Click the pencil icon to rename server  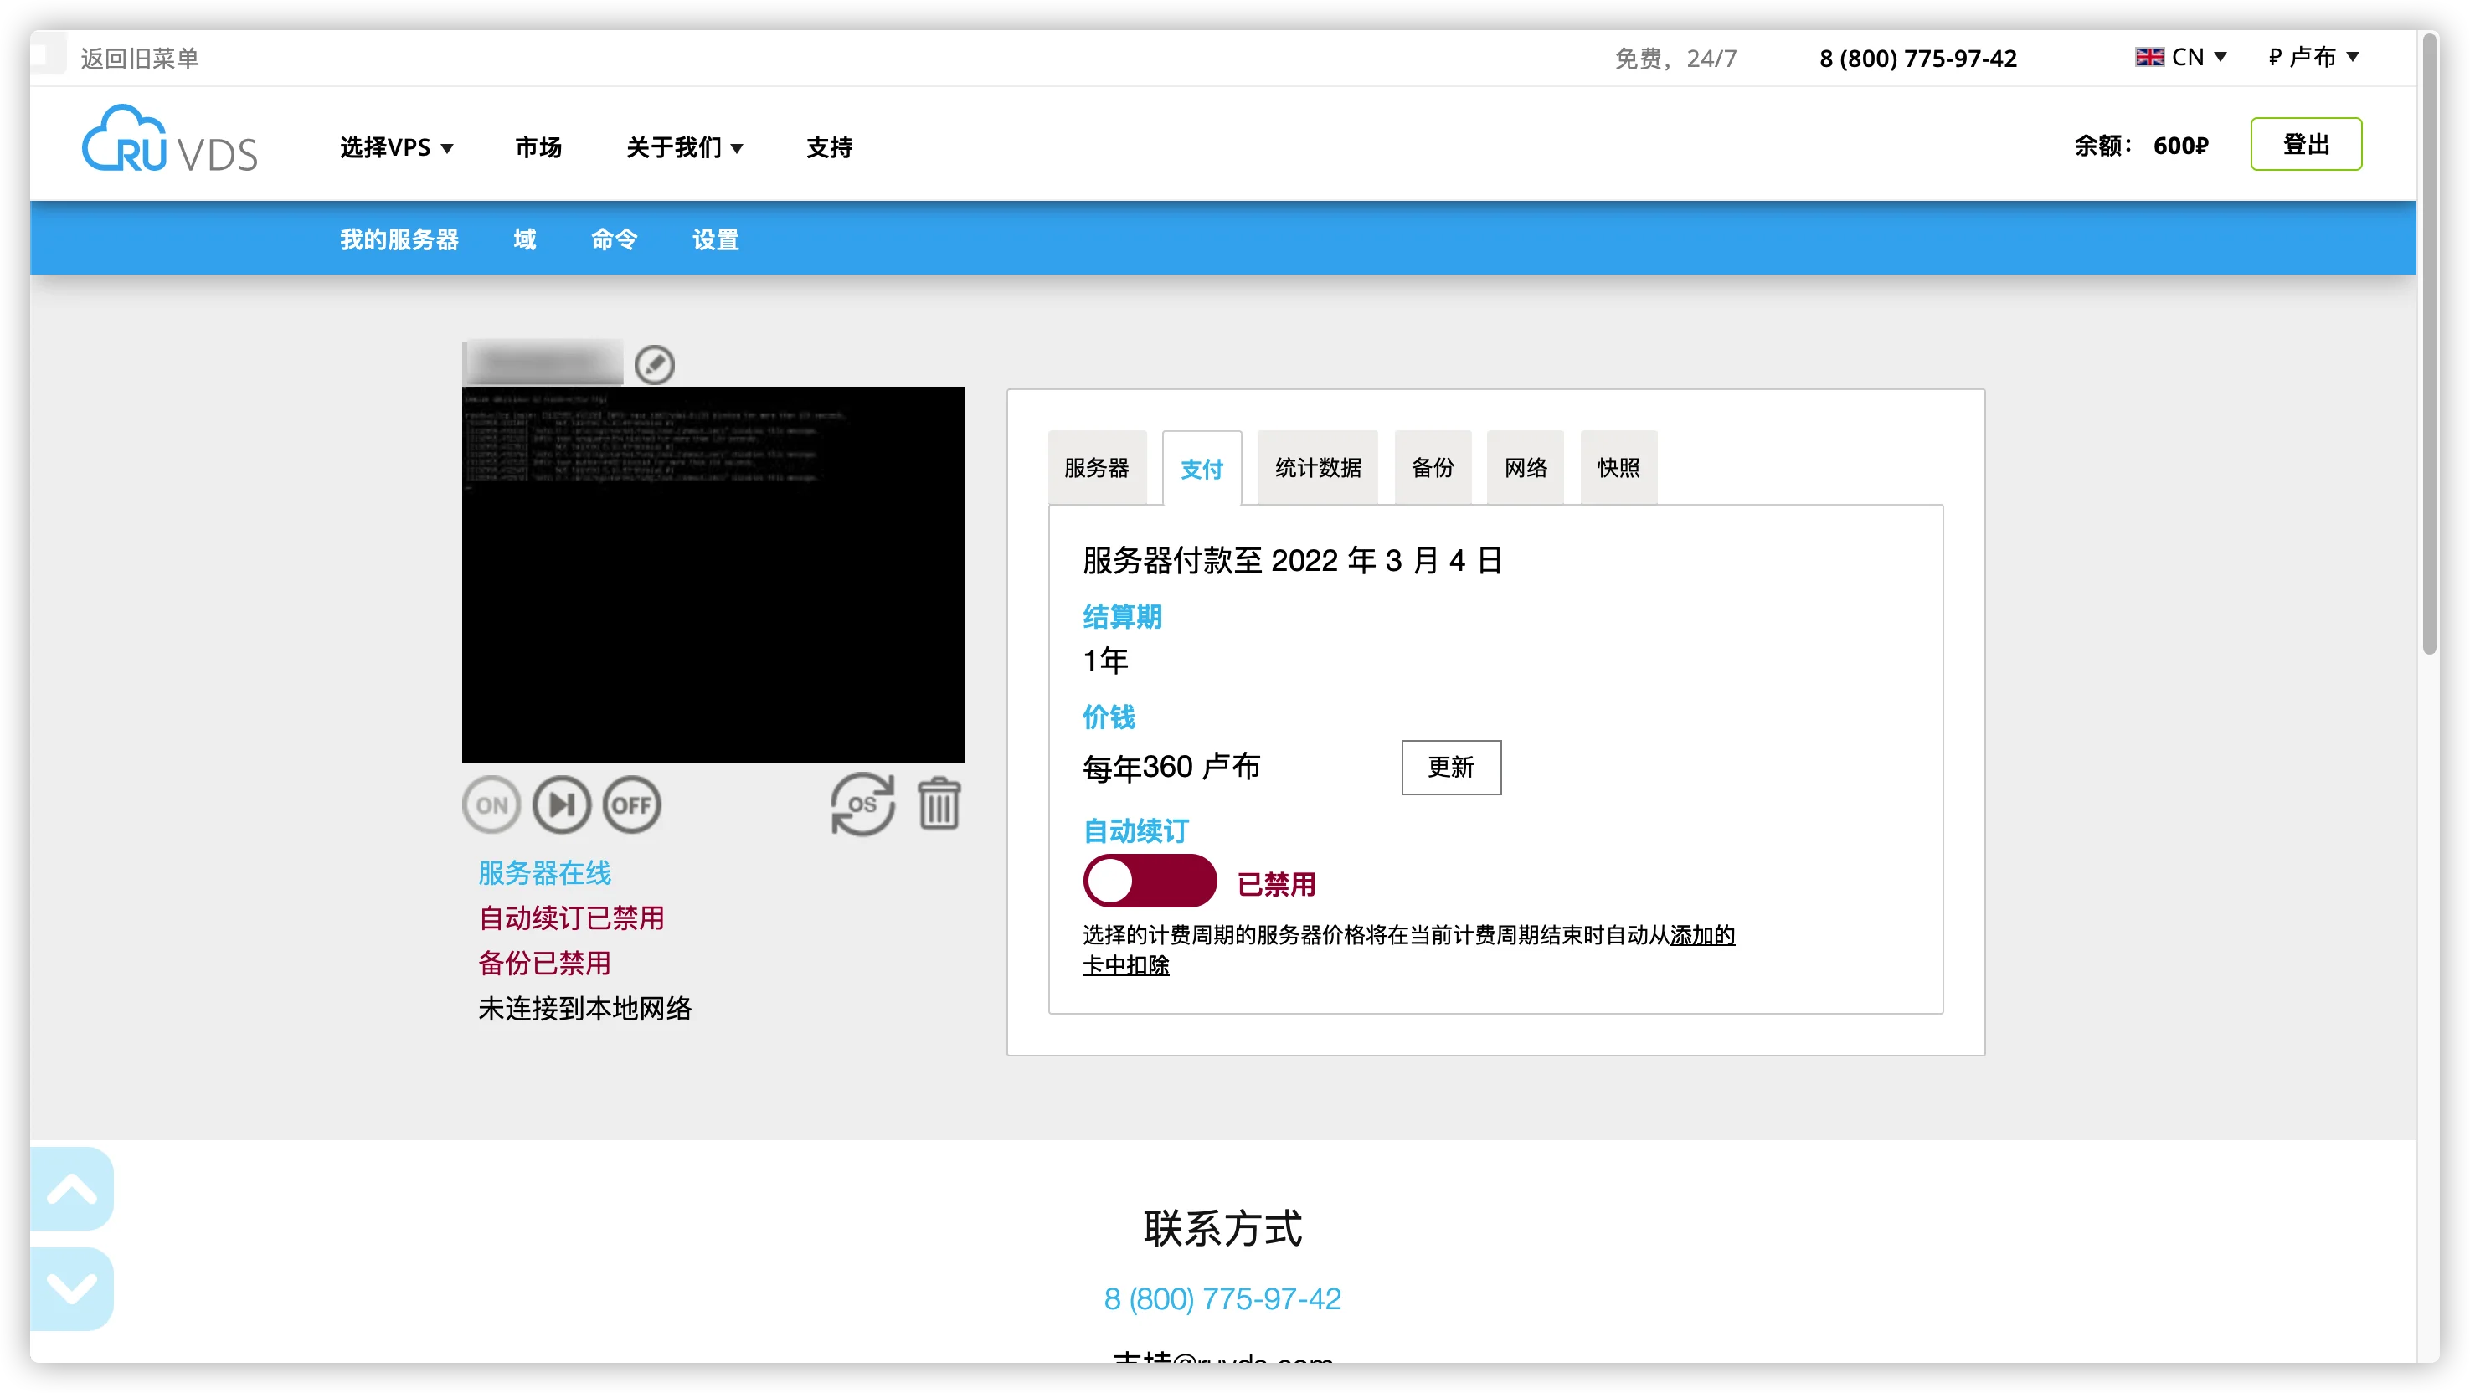pyautogui.click(x=655, y=364)
